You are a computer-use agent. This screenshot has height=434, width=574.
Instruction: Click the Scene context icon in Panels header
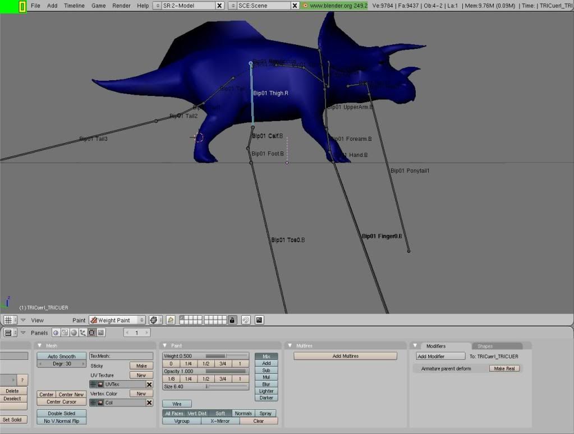(x=101, y=333)
